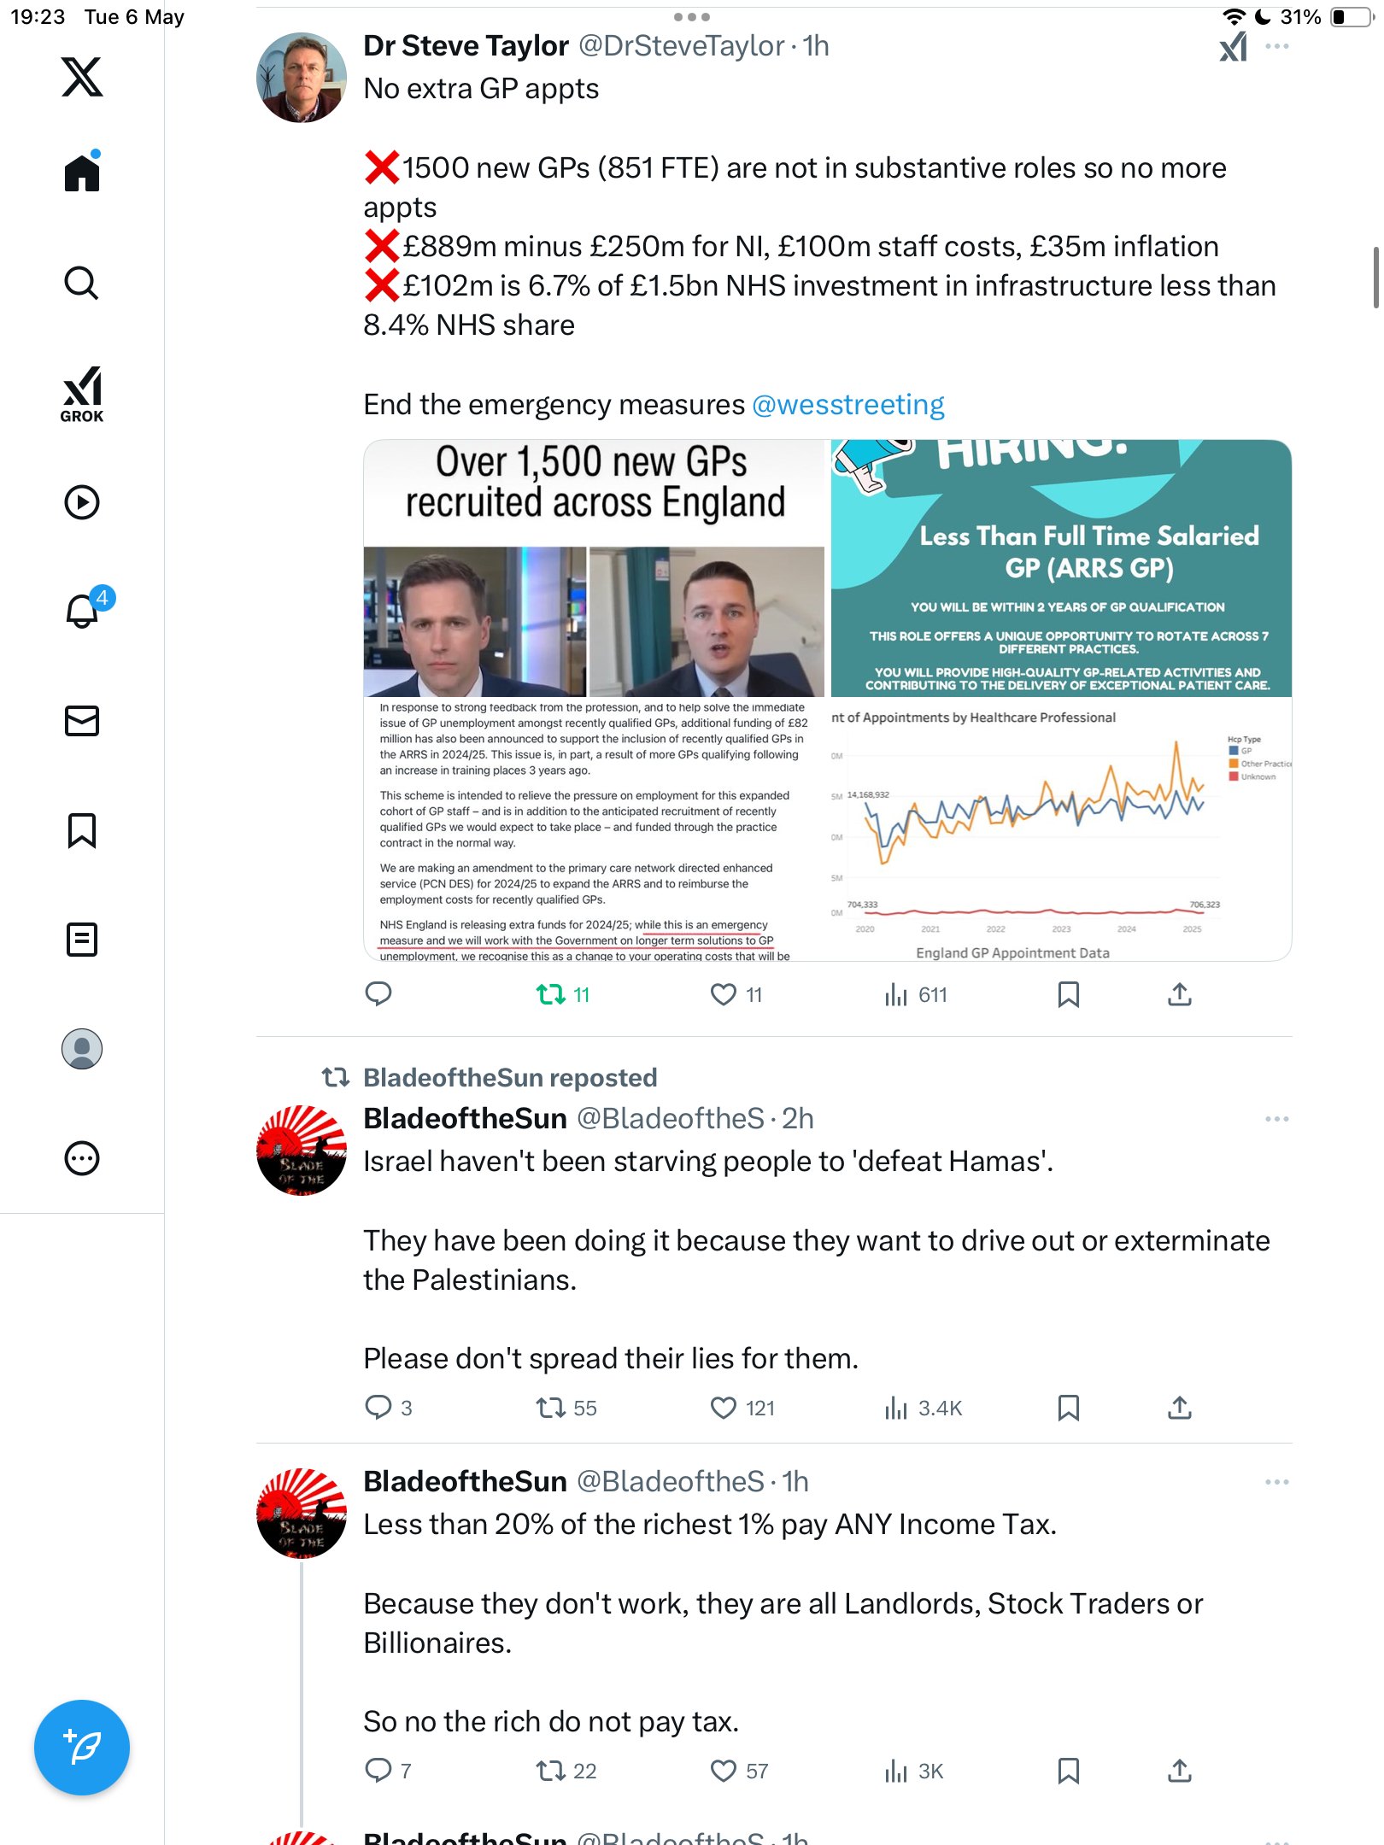Click the page scrollbar on right edge
This screenshot has width=1384, height=1845.
1375,278
